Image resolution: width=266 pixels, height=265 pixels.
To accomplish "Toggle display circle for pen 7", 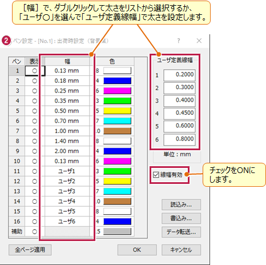I will coord(34,131).
